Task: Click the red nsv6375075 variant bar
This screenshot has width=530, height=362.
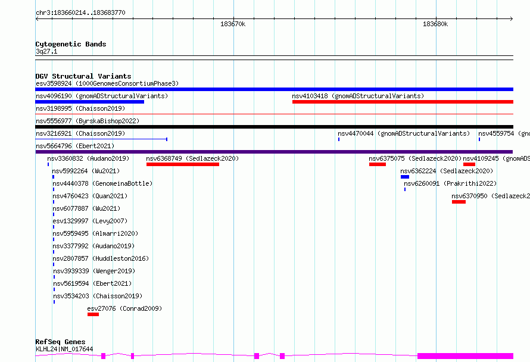Action: pos(377,164)
